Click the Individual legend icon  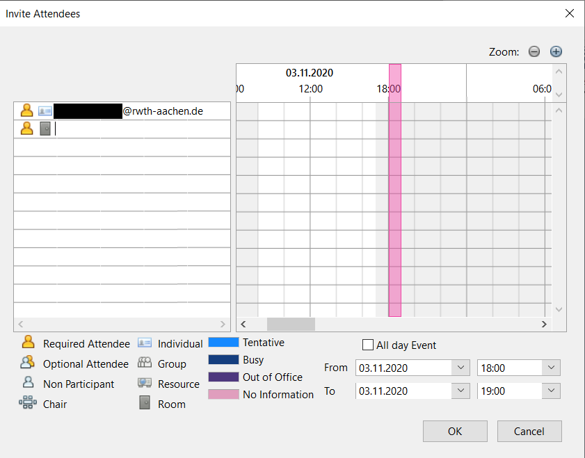[145, 342]
